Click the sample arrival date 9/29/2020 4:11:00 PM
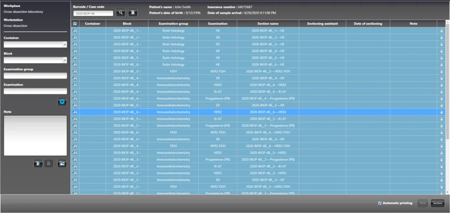The image size is (450, 213). coord(260,13)
